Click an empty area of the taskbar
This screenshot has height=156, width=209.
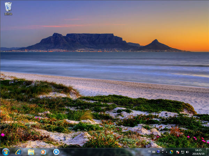pyautogui.click(x=104, y=152)
